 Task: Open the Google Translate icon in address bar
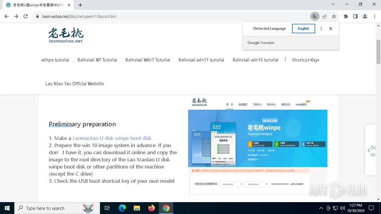coord(315,16)
